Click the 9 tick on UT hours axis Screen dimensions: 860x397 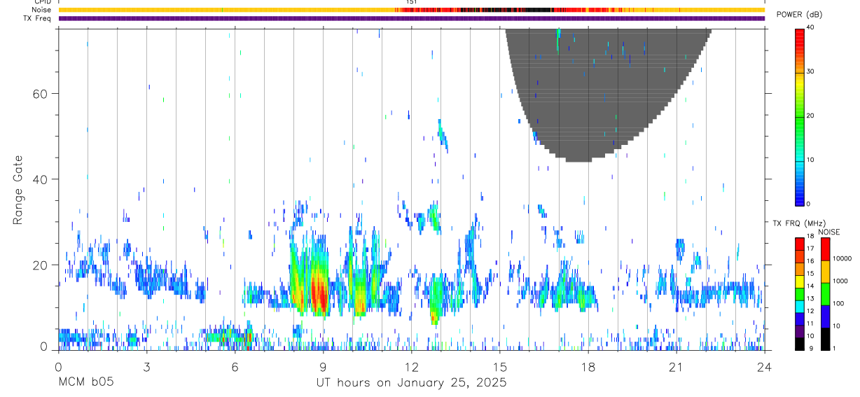(x=323, y=366)
